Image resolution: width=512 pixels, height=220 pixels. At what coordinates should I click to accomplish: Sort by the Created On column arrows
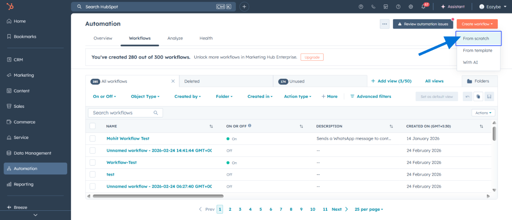pyautogui.click(x=481, y=126)
